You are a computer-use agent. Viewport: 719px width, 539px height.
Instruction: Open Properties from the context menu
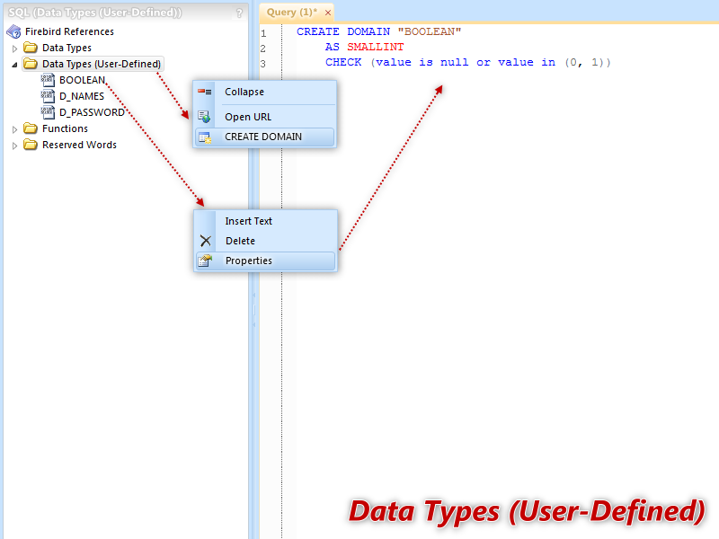pyautogui.click(x=266, y=261)
